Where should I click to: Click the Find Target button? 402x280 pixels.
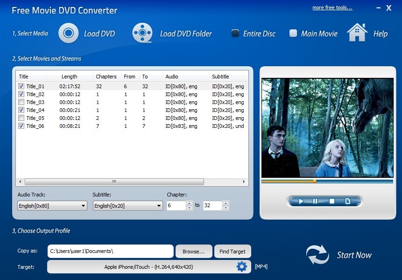point(233,252)
